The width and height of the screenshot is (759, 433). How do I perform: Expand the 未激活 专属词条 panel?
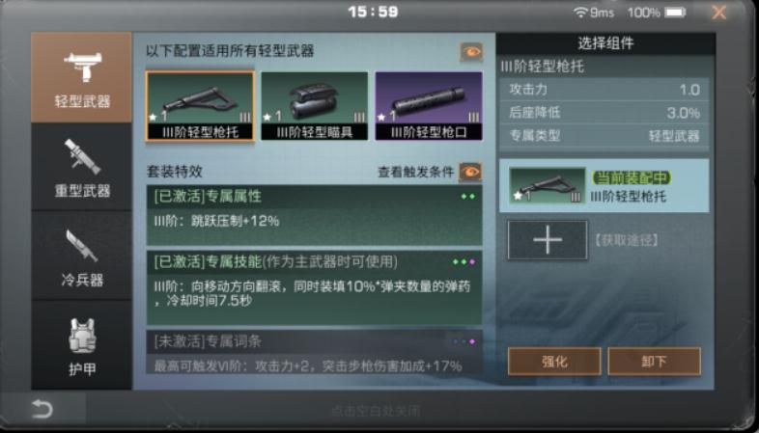[314, 352]
